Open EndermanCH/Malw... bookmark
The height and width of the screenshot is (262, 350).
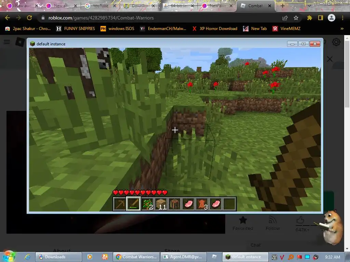click(163, 29)
